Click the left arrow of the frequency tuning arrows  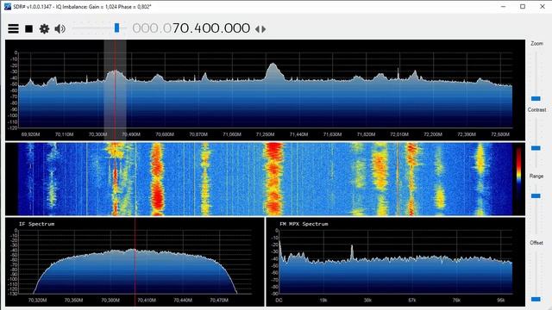257,29
